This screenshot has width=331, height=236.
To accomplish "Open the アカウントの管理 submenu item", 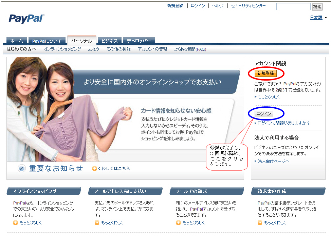I will (152, 49).
